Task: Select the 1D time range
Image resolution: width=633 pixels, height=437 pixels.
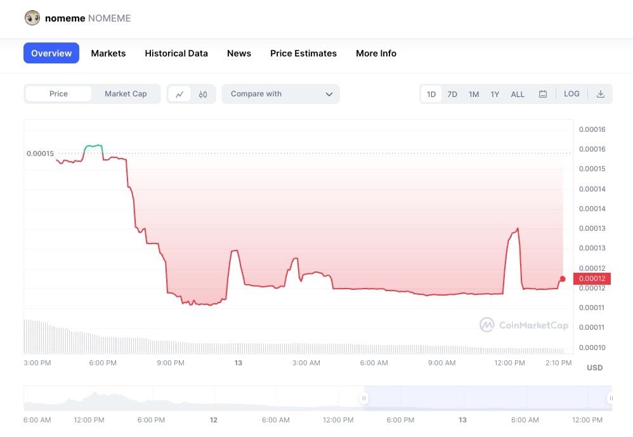Action: tap(431, 94)
